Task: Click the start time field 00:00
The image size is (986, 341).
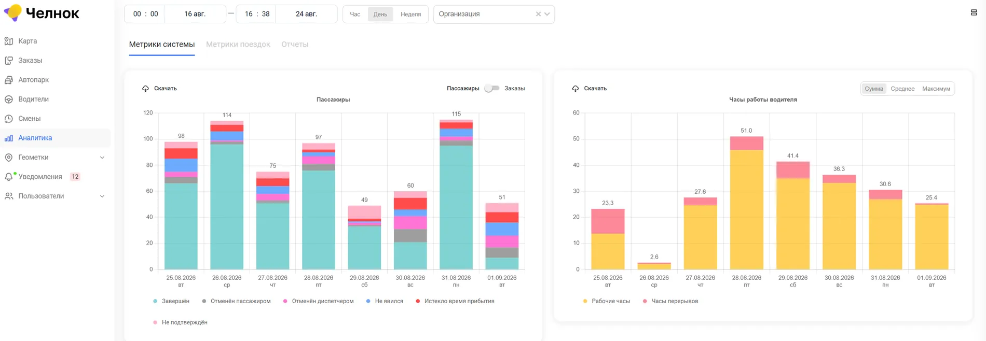Action: click(145, 14)
